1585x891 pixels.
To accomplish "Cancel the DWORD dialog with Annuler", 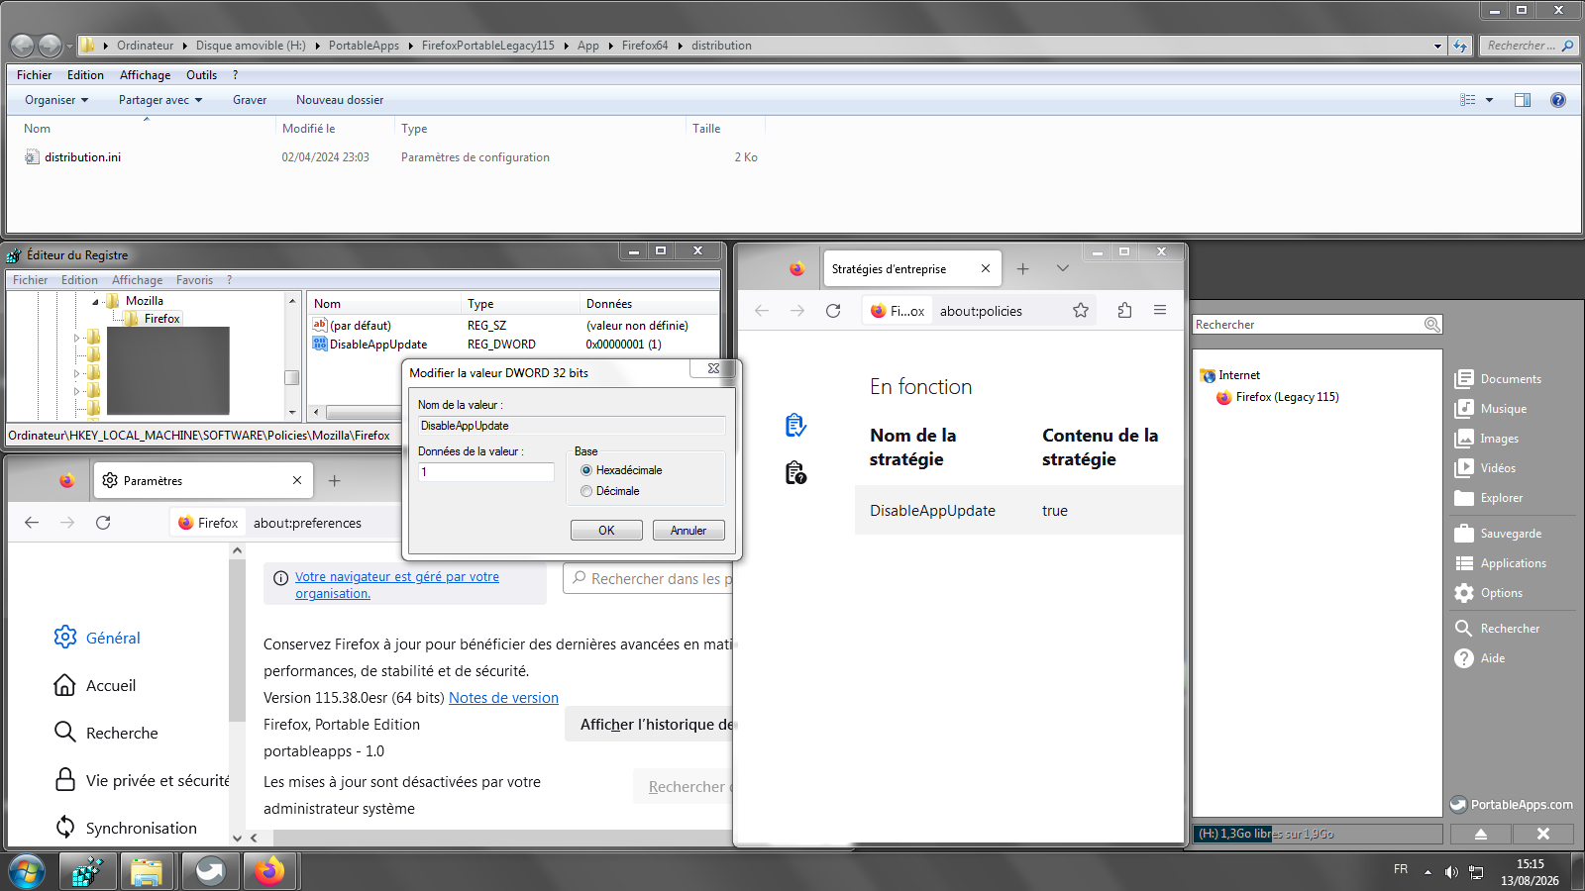I will 688,531.
